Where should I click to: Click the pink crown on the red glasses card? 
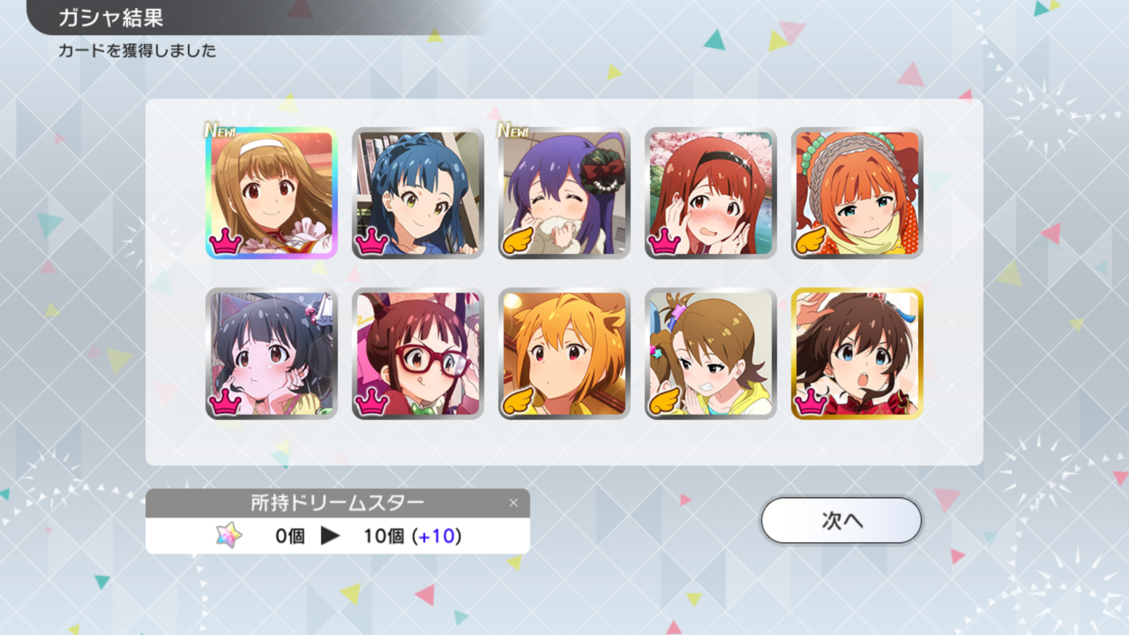tap(371, 401)
